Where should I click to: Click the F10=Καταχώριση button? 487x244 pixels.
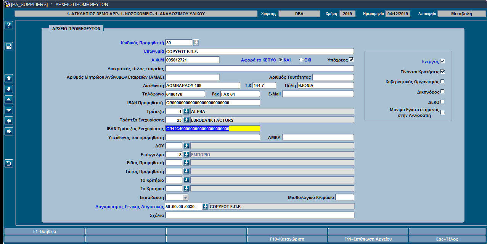pos(287,239)
